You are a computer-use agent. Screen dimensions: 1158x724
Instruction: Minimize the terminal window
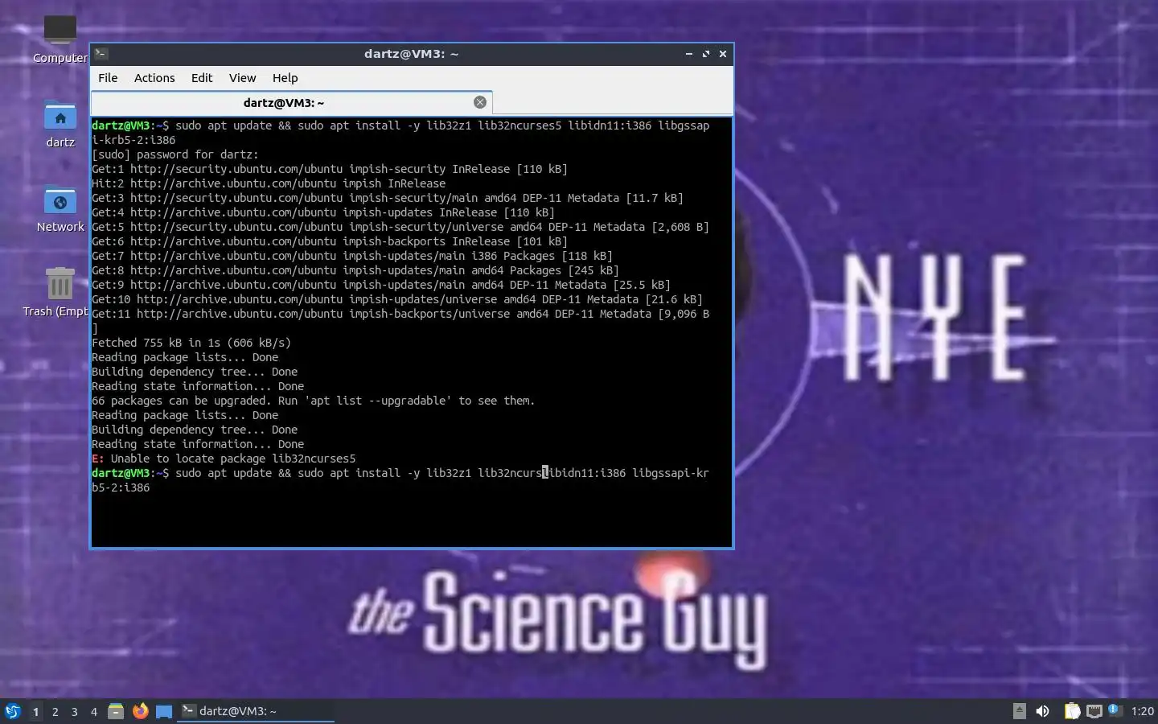click(x=689, y=54)
